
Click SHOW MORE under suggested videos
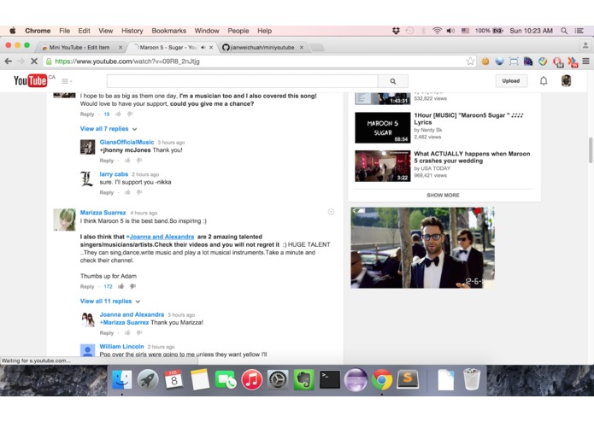point(443,196)
